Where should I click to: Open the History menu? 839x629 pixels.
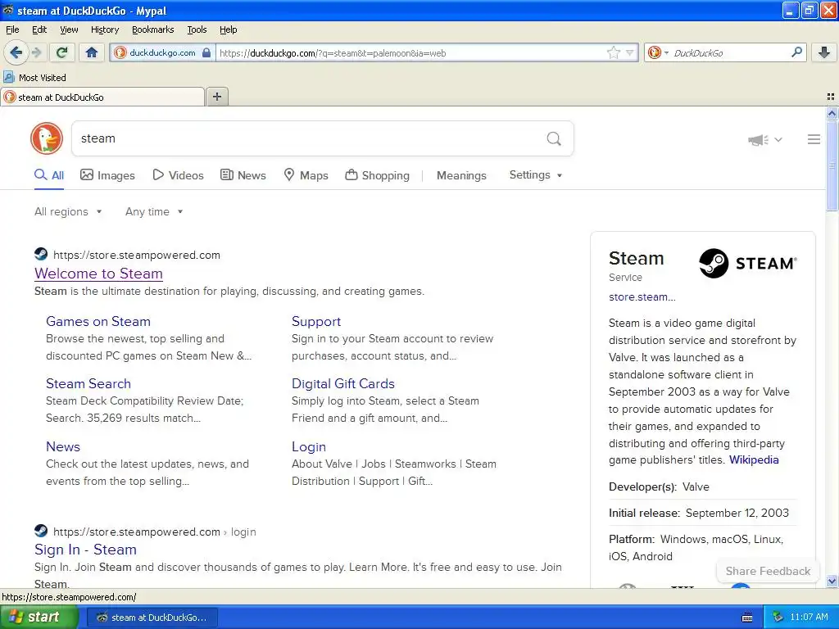104,30
